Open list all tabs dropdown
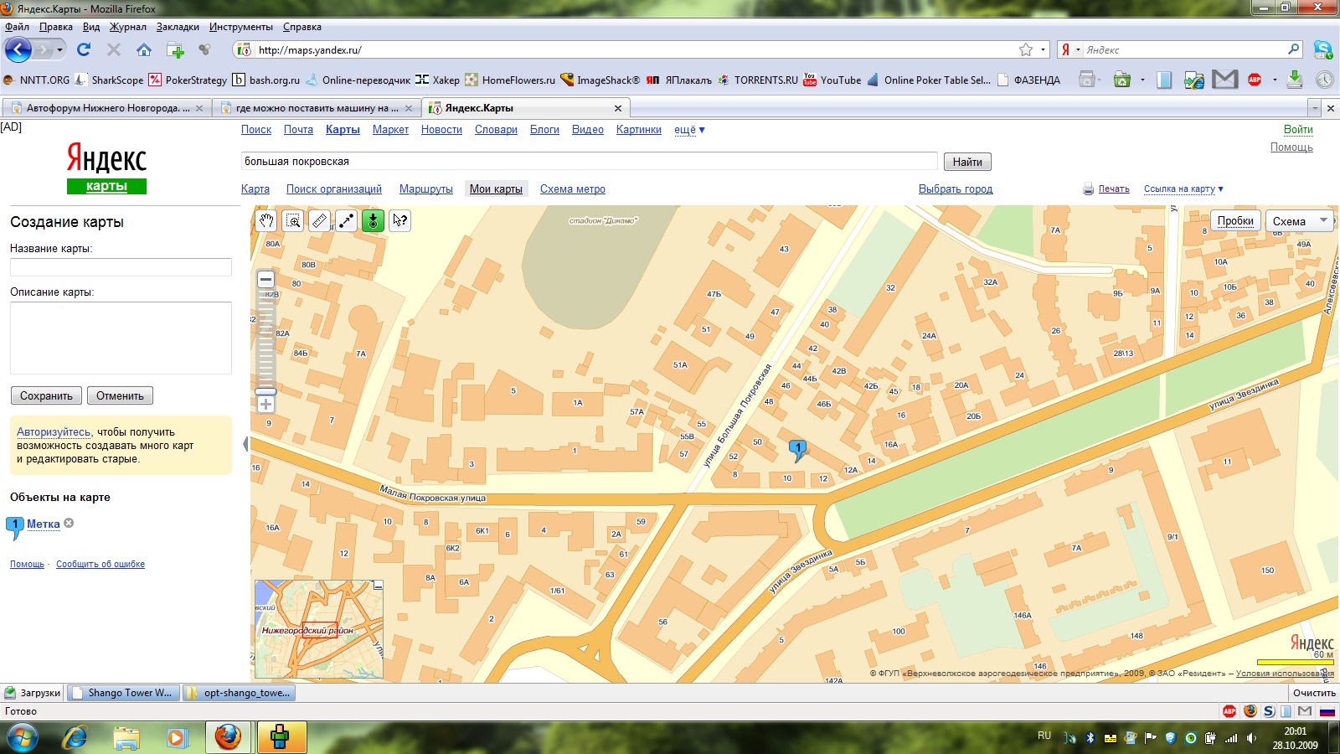Image resolution: width=1340 pixels, height=754 pixels. [1315, 108]
